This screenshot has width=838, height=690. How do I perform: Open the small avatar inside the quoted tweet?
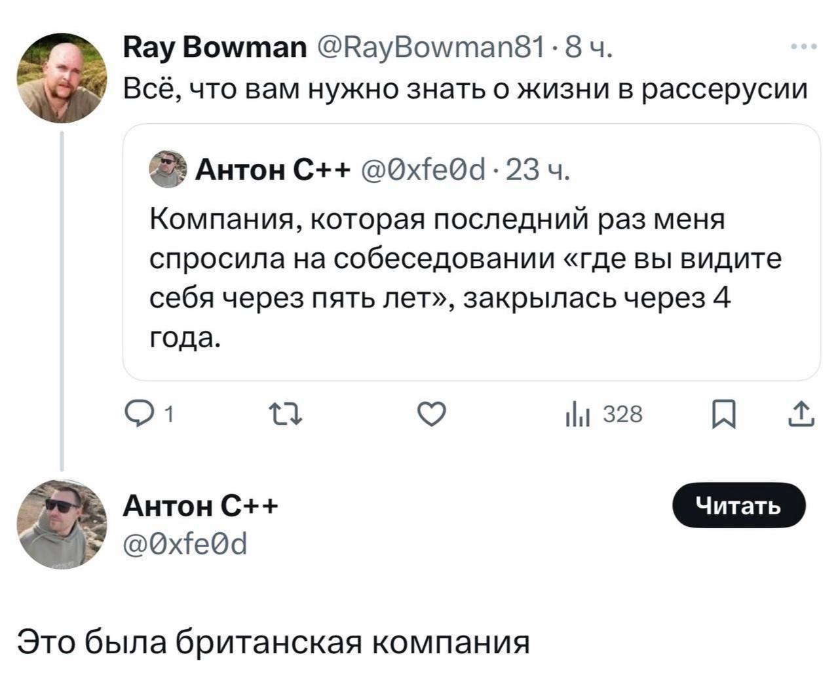point(168,169)
